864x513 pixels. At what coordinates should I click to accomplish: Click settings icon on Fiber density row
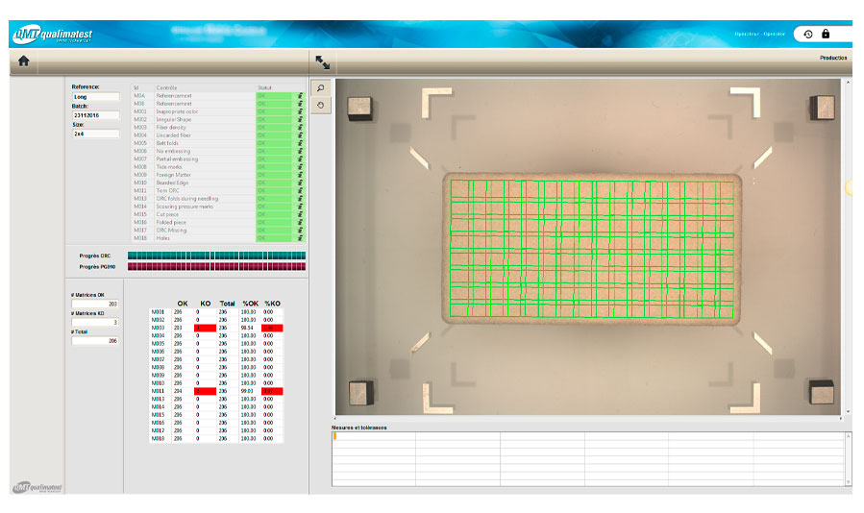[300, 128]
